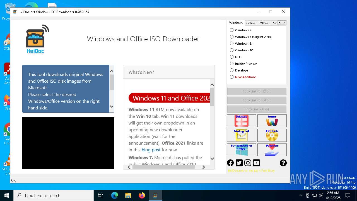Visit HeiDoc Facebook page icon
This screenshot has width=357, height=201.
(230, 163)
